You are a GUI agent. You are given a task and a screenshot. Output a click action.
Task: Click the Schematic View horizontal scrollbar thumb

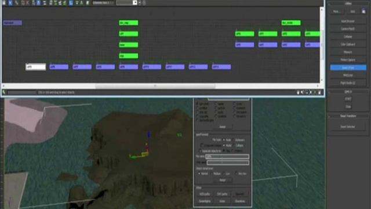coord(155,86)
